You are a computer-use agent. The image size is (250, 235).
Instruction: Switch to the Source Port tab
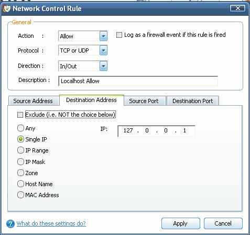coord(145,101)
